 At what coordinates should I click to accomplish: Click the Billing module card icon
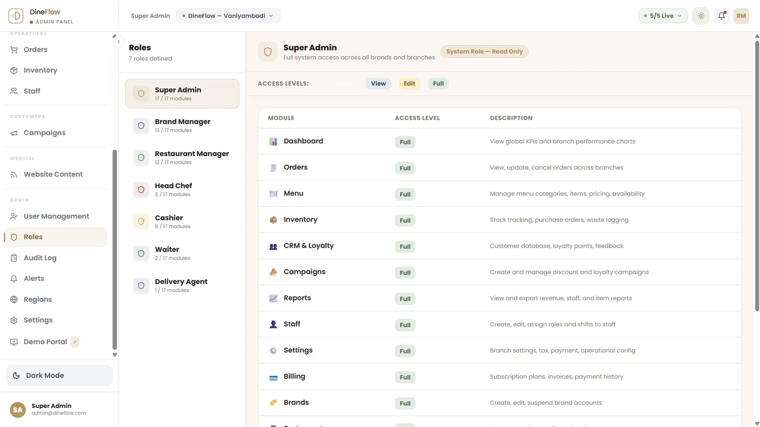pyautogui.click(x=273, y=377)
